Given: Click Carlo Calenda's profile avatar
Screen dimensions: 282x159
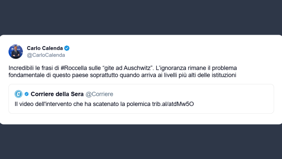Looking at the screenshot, I should [x=16, y=52].
